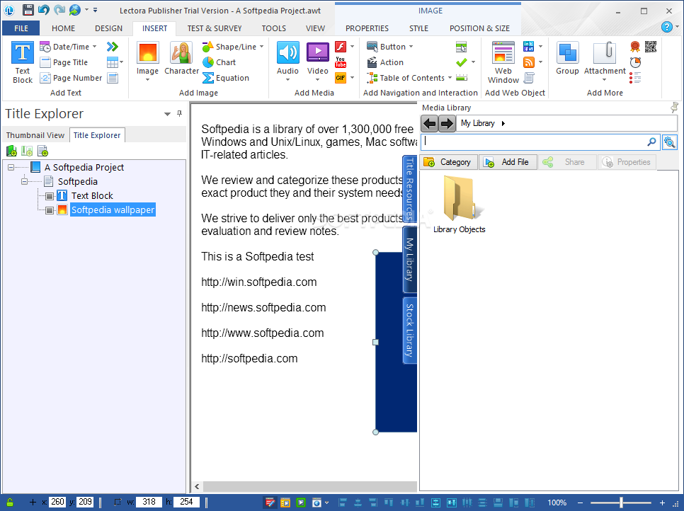Insert a Web Window
Screen dimensions: 684x511
coord(503,62)
